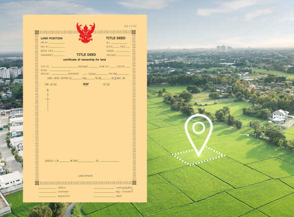Click the red Garuda emblem
The image size is (294, 217).
coord(86,33)
